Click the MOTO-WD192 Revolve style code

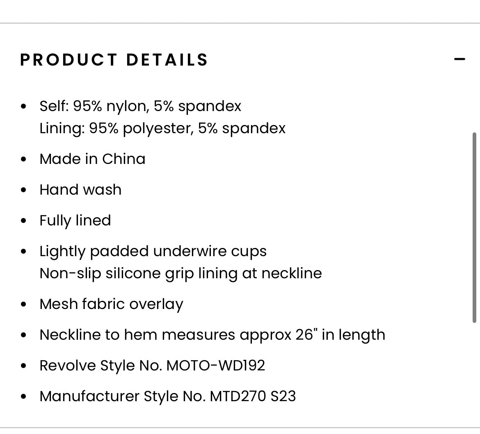(215, 366)
